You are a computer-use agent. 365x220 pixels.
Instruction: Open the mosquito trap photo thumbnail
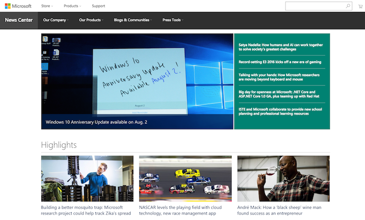pos(87,178)
